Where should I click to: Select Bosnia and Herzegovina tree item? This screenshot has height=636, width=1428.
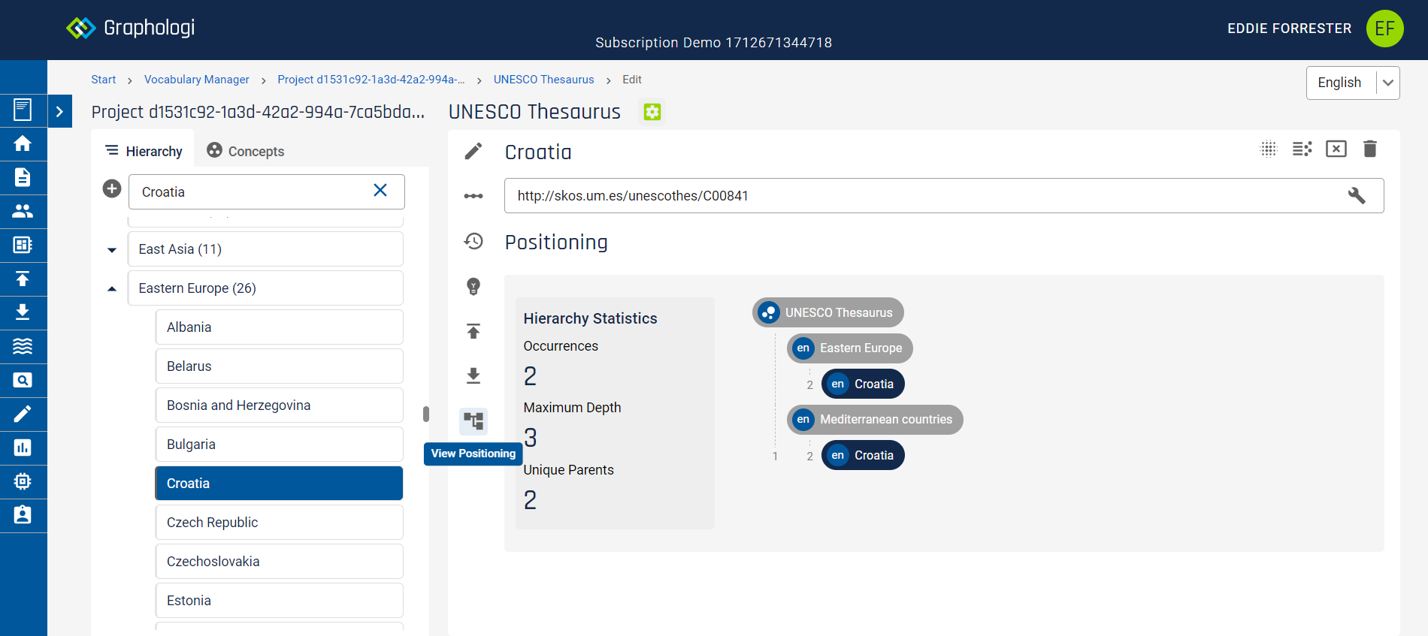pyautogui.click(x=279, y=405)
